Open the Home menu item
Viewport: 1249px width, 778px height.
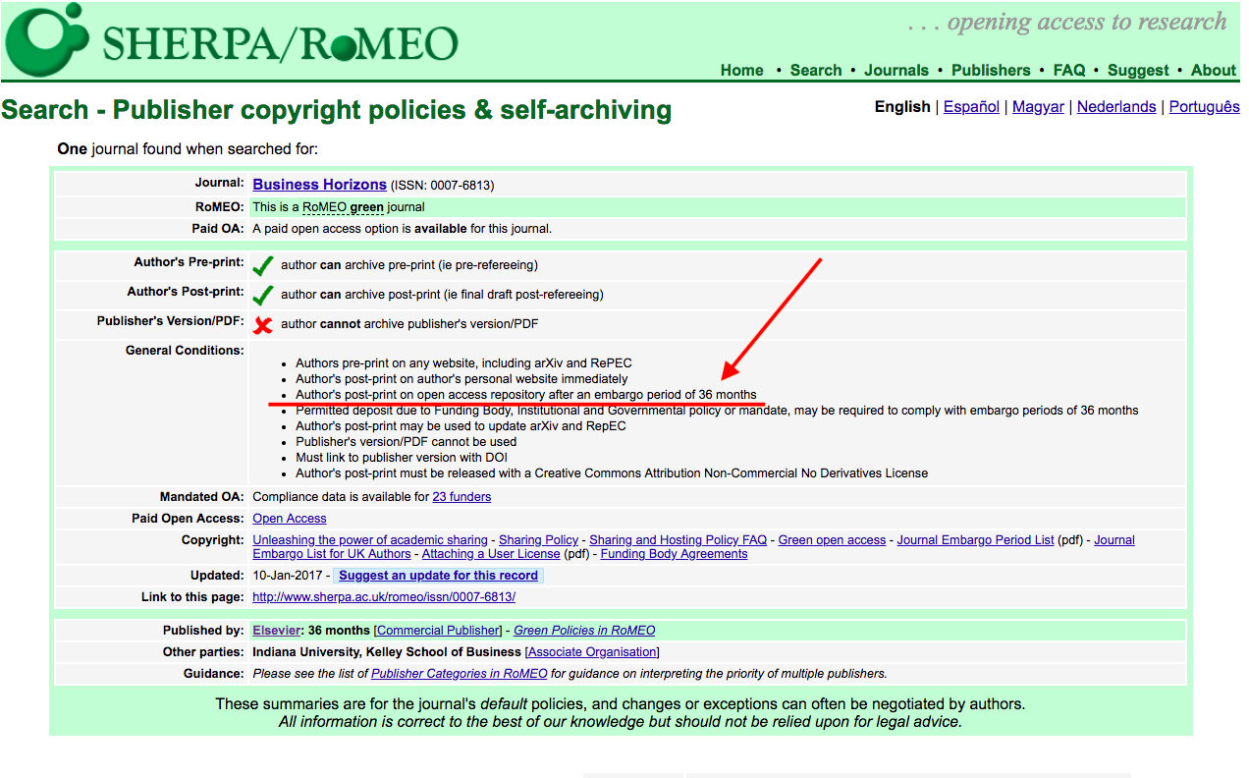741,70
